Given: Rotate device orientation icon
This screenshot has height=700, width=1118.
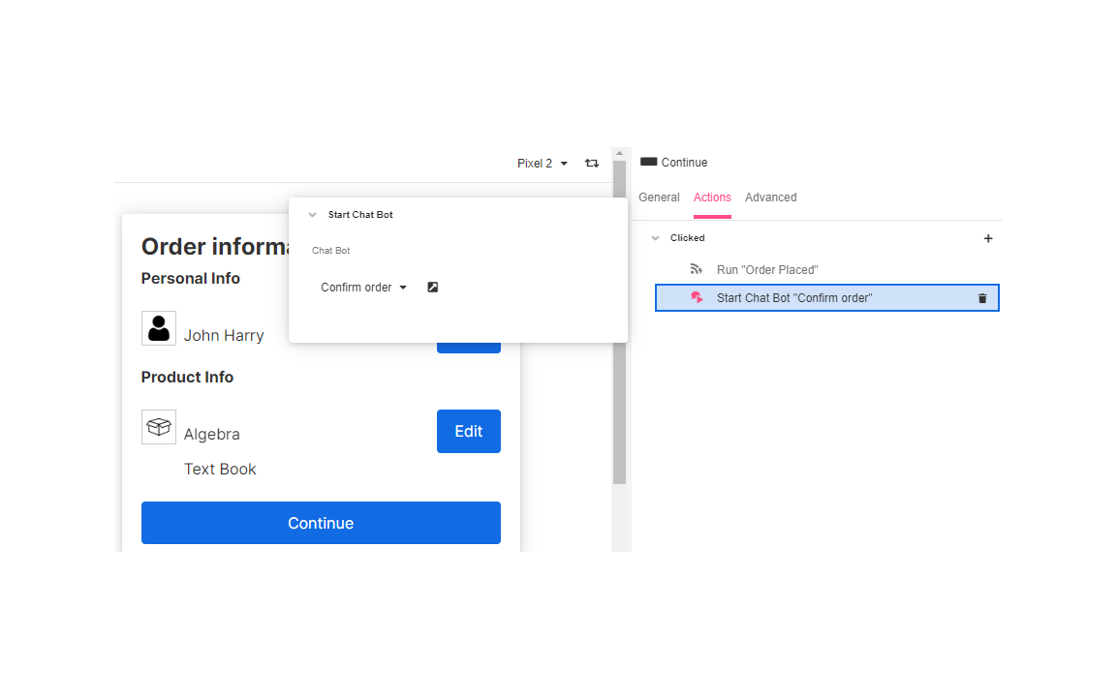Looking at the screenshot, I should click(592, 164).
